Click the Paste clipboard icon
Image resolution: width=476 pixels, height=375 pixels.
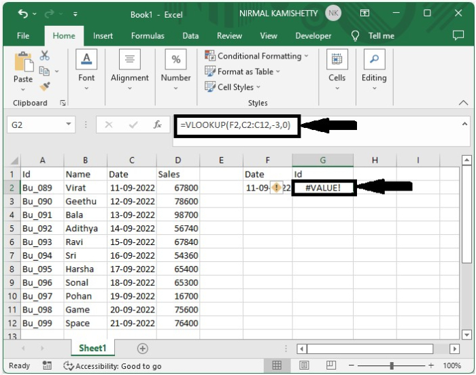point(22,63)
